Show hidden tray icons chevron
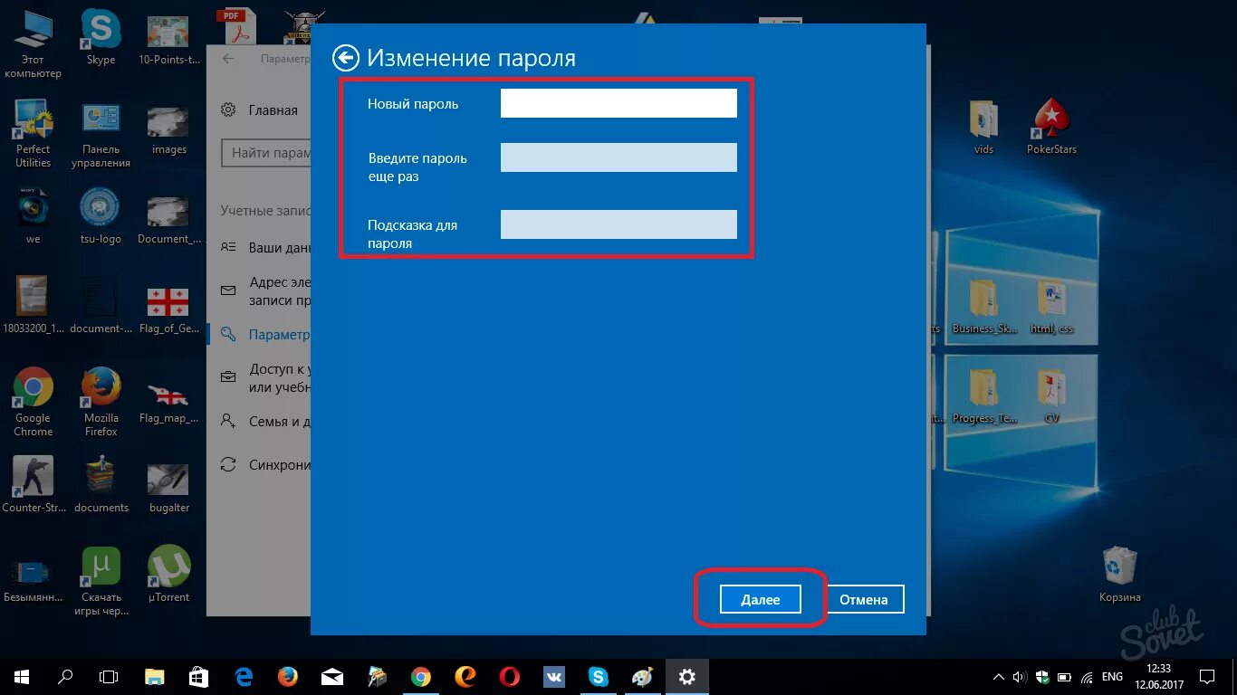Screen dimensions: 1237x695 pos(998,676)
